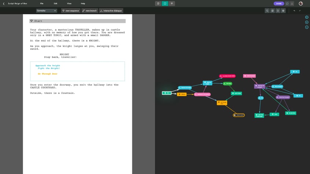Select the split view mode toggle
The height and width of the screenshot is (174, 310).
[165, 3]
